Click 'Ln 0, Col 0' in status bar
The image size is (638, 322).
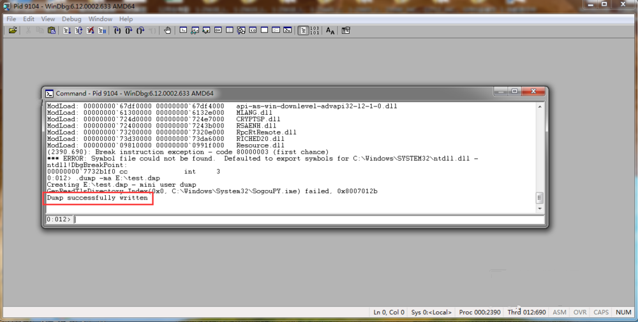click(x=389, y=312)
